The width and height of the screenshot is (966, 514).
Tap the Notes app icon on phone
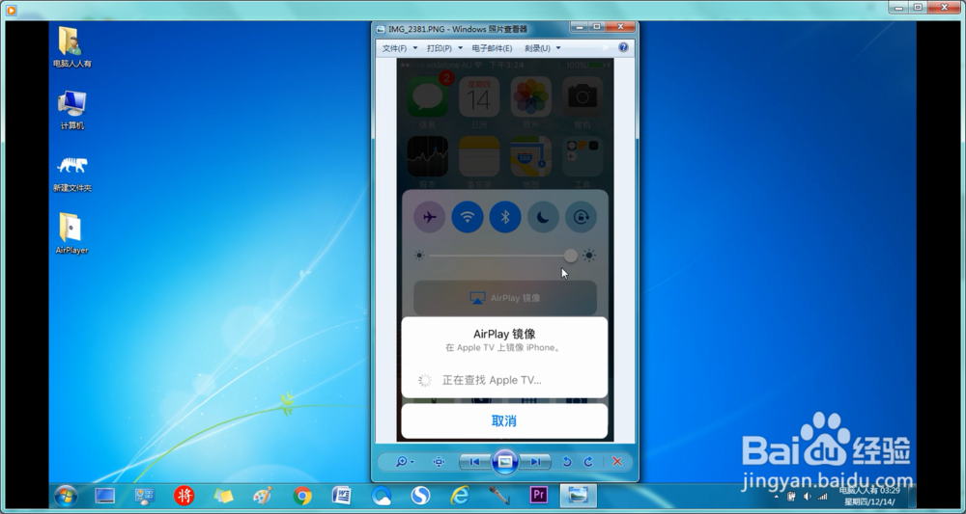tap(479, 156)
